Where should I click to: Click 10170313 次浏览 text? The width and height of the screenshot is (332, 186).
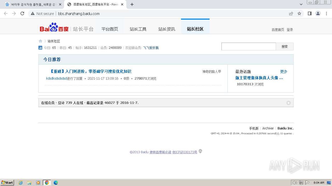[x=250, y=84]
